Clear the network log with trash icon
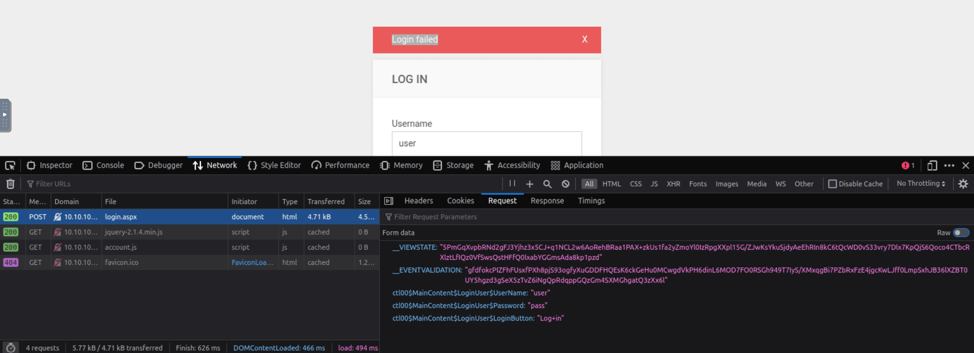 click(x=10, y=184)
